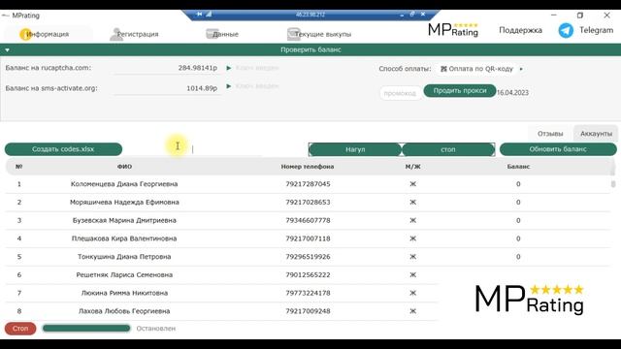Viewport: 621px width, 349px height.
Task: Collapse the Проверить баланс panel arrow
Action: (7, 49)
